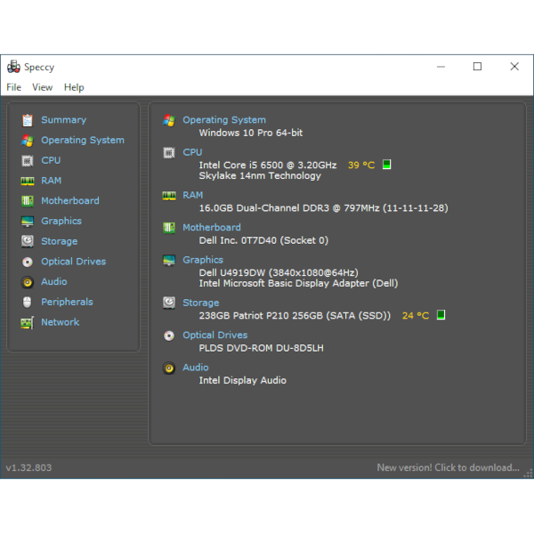Open the View menu
This screenshot has height=534, width=534.
point(42,87)
